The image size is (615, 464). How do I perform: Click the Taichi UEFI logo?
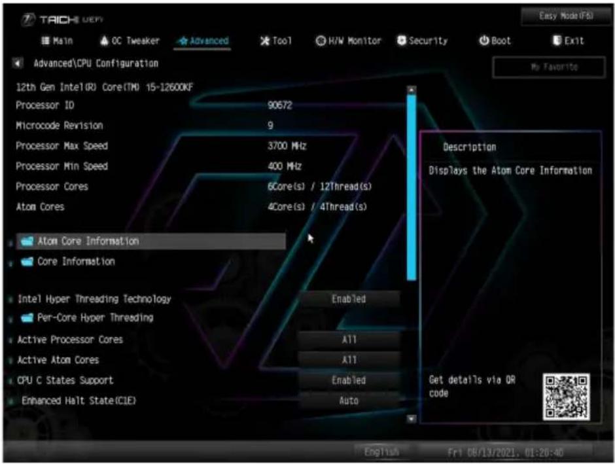pyautogui.click(x=62, y=19)
